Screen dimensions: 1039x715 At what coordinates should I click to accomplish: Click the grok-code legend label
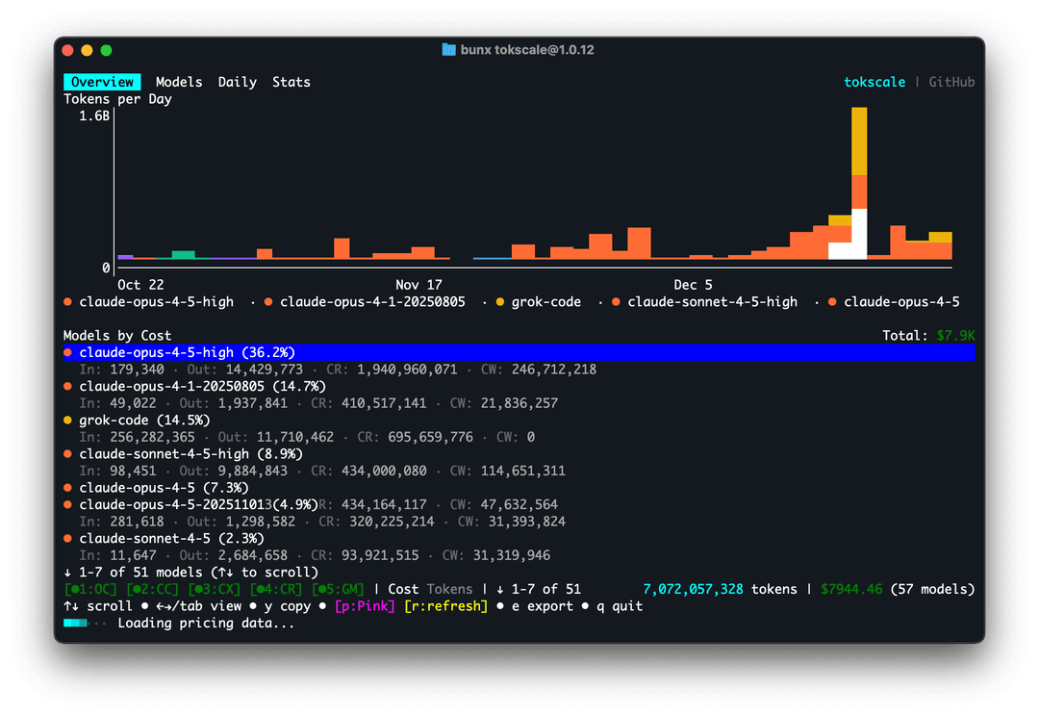click(546, 302)
